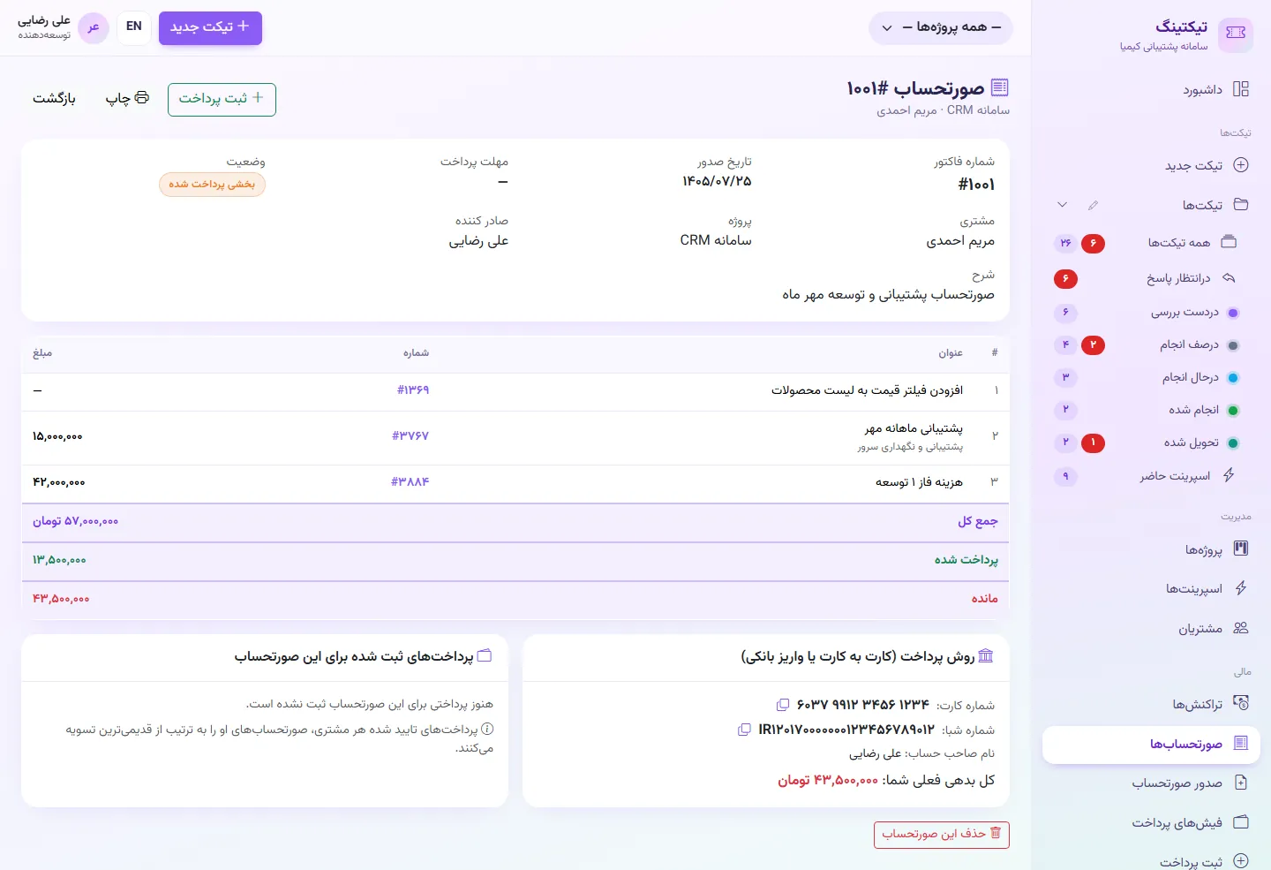1271x870 pixels.
Task: Open the صورتحساب‌ها menu item
Action: click(x=1151, y=745)
